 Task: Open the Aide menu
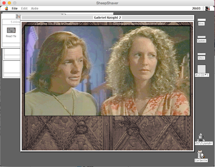click(x=35, y=8)
